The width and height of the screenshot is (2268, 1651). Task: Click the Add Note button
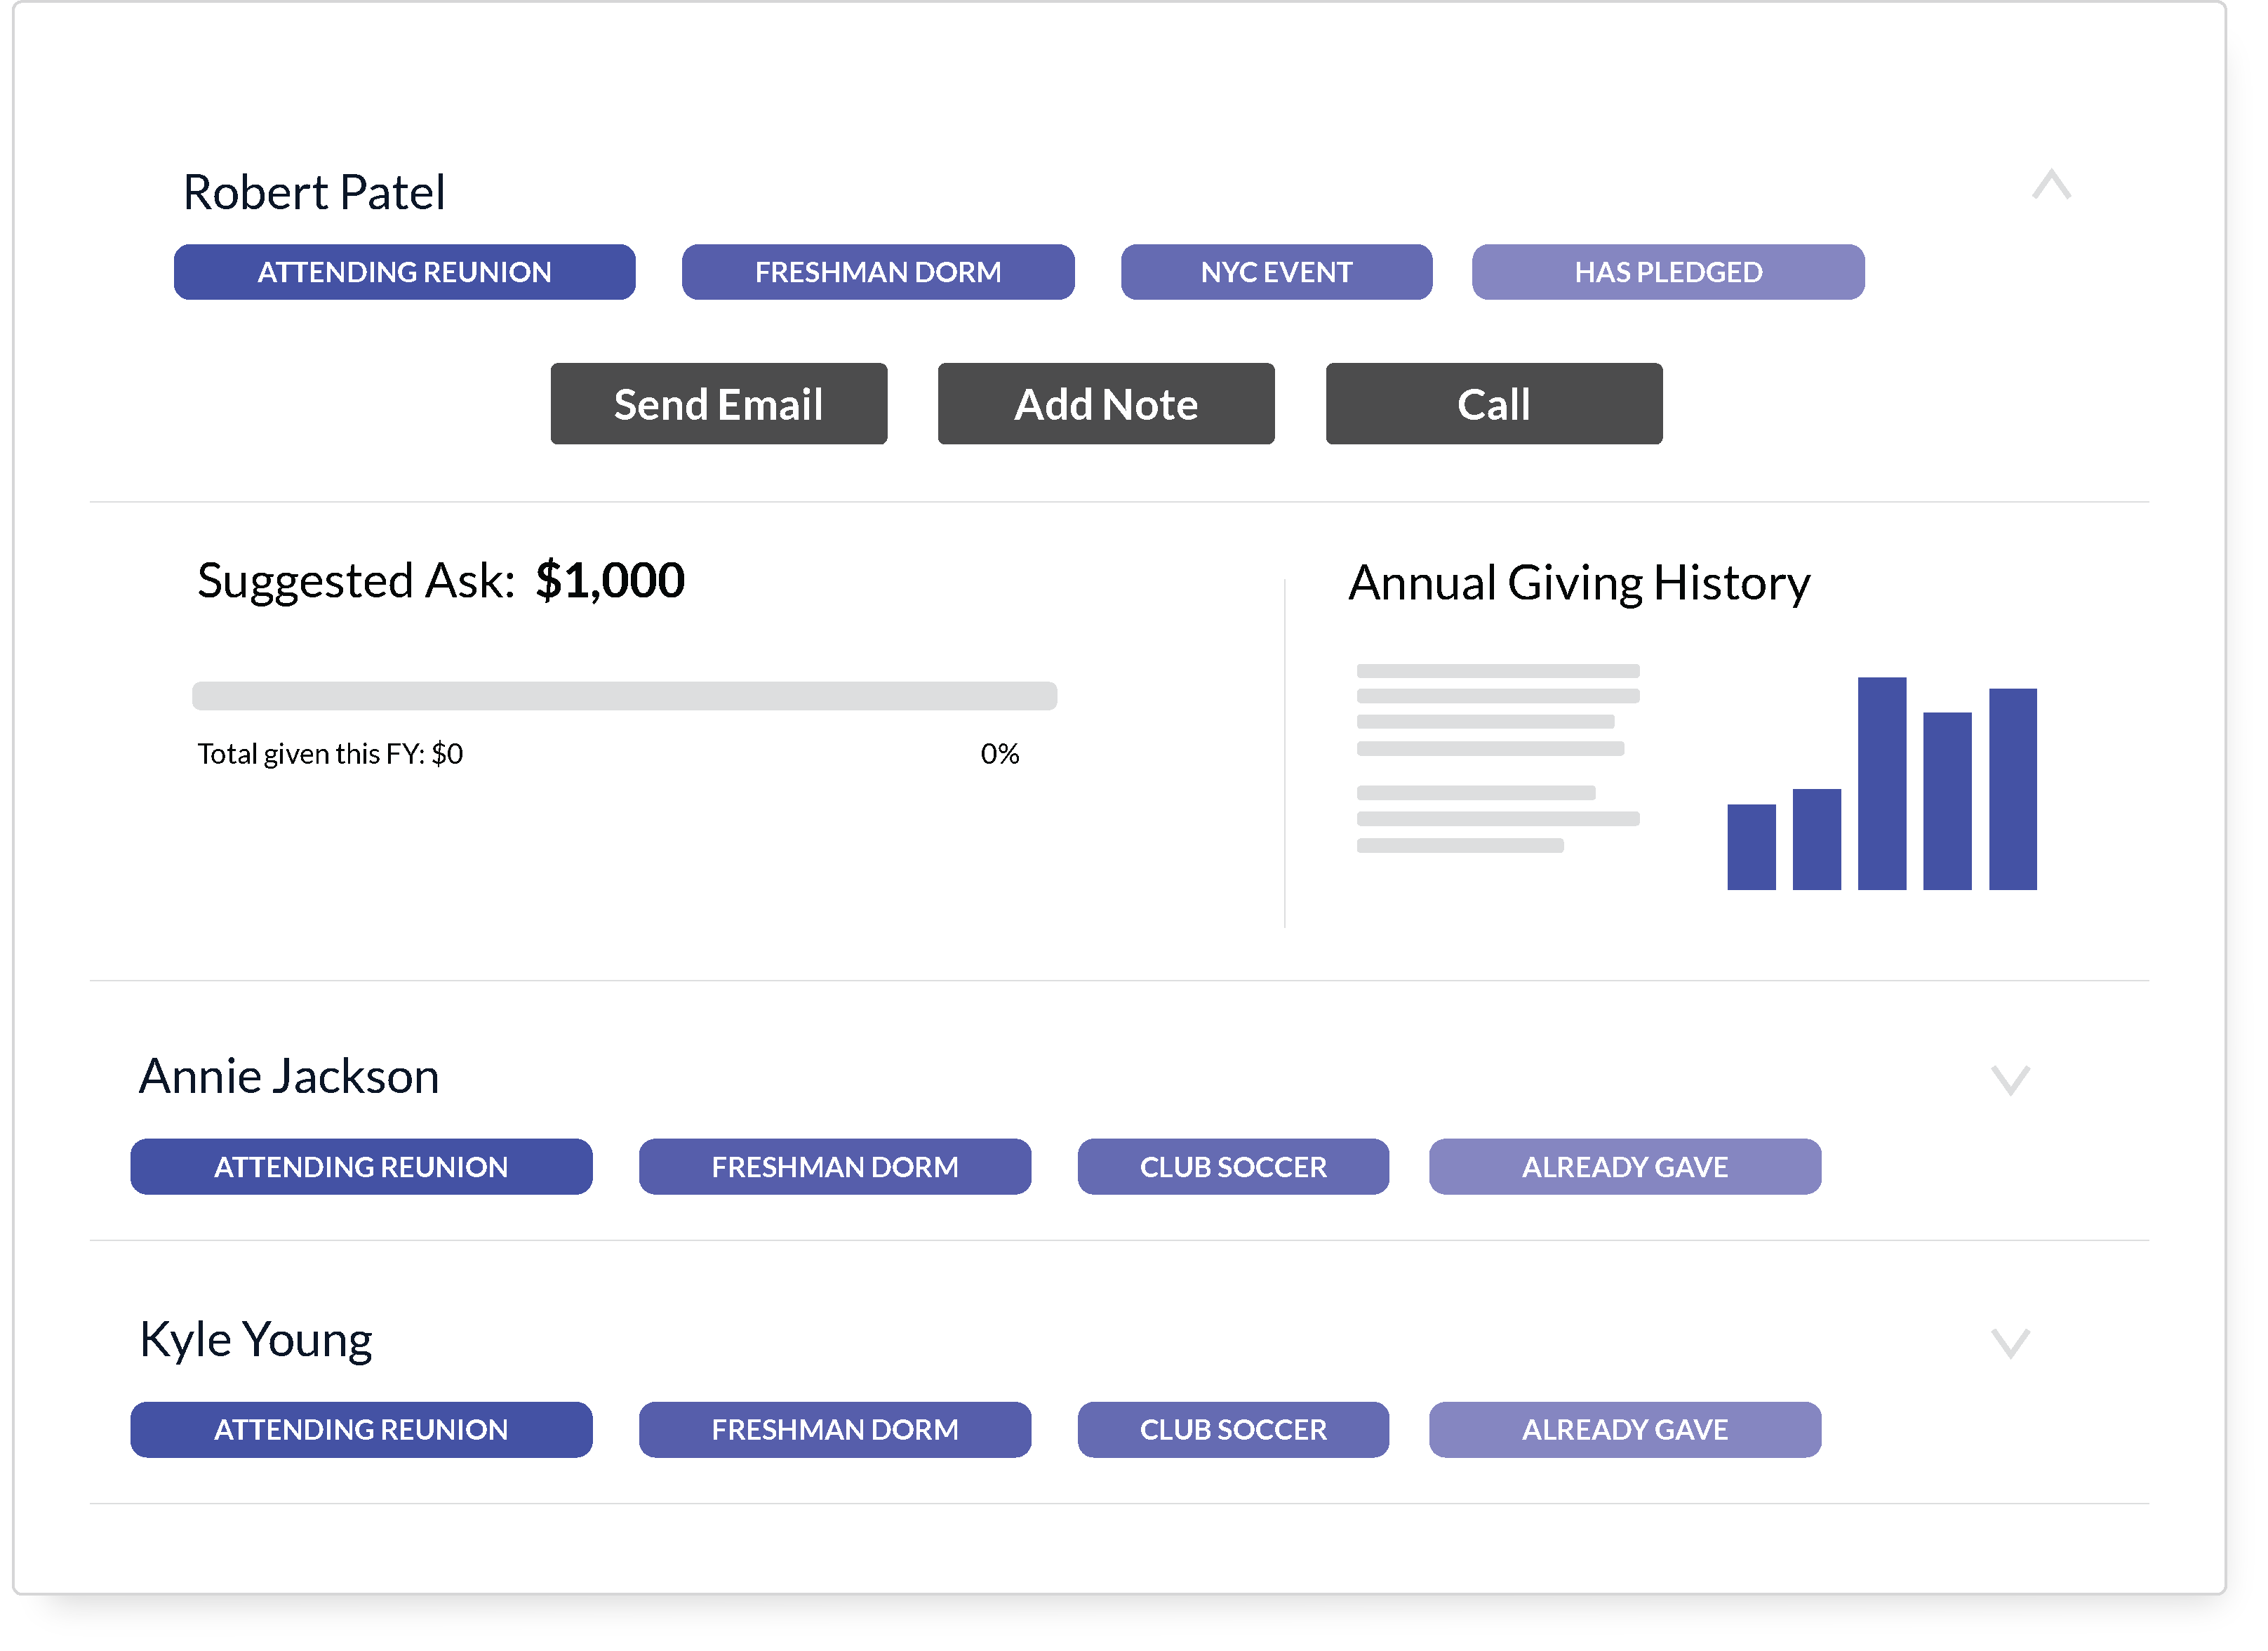coord(1106,404)
